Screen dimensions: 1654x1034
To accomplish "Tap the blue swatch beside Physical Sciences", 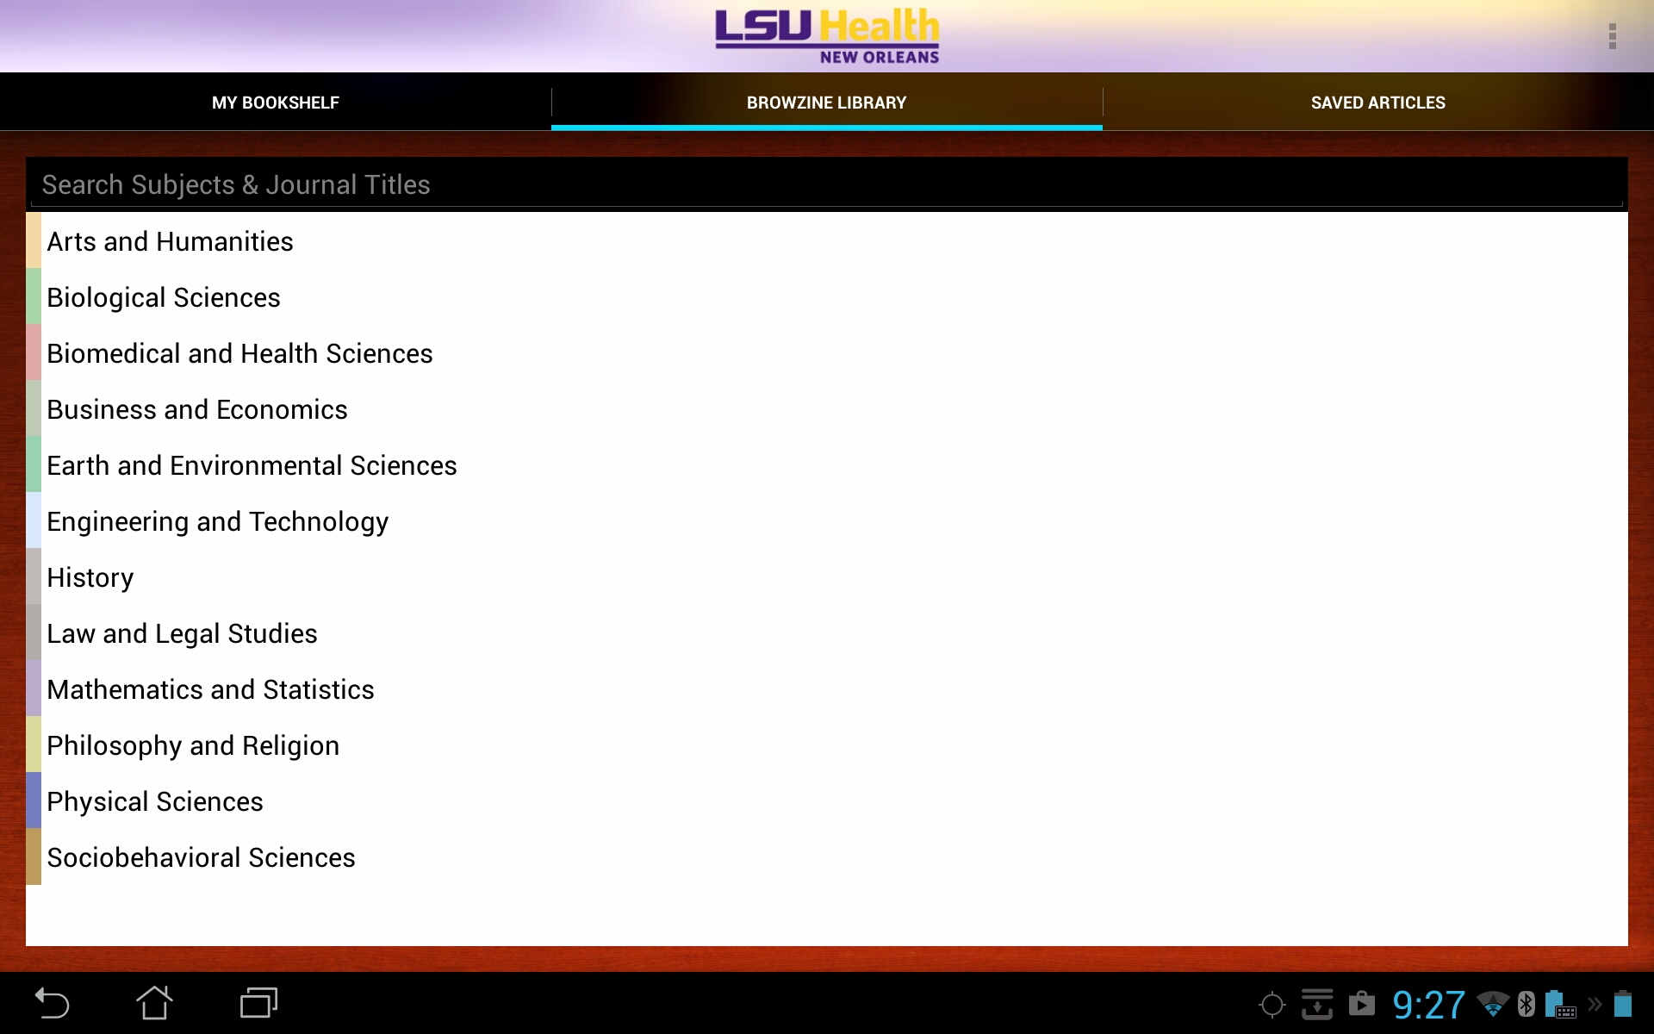I will tap(34, 800).
